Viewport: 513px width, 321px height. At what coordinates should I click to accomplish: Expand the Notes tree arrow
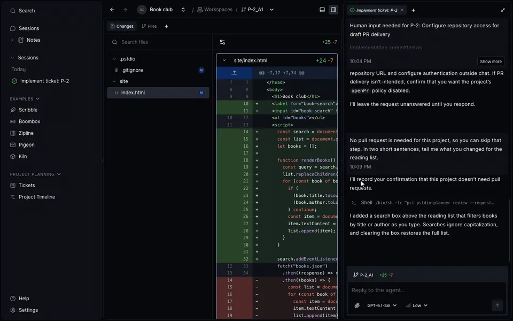click(x=12, y=40)
